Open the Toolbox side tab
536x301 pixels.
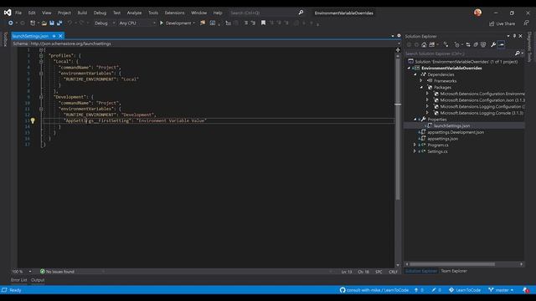5,39
